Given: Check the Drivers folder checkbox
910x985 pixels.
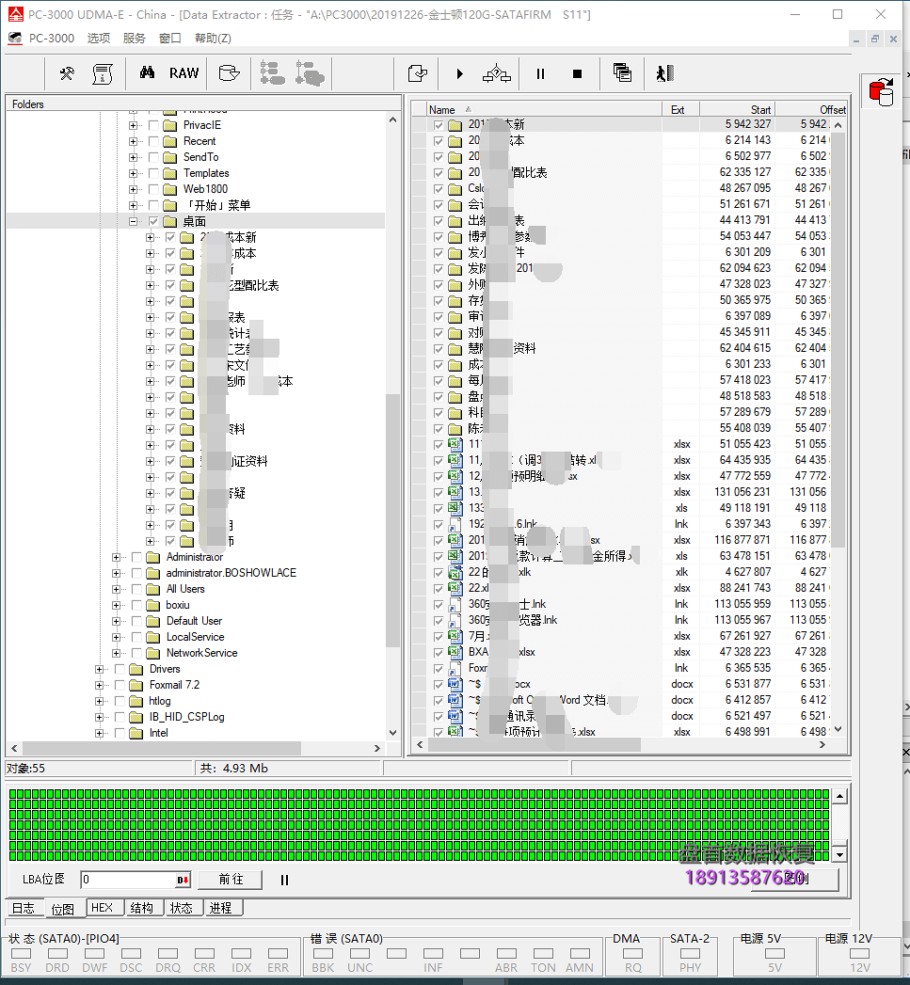Looking at the screenshot, I should pyautogui.click(x=120, y=670).
